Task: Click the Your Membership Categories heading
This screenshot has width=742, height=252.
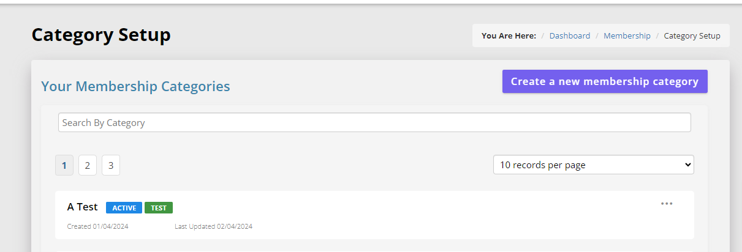Action: tap(135, 86)
